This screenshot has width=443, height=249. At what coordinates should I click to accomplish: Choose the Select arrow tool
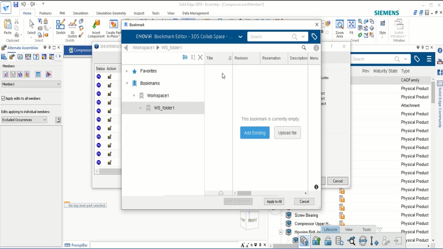[31, 24]
